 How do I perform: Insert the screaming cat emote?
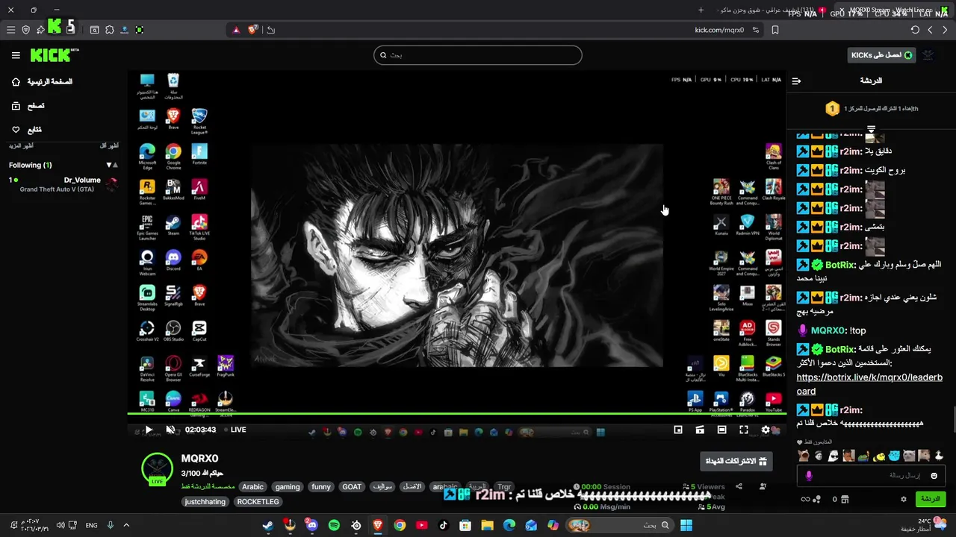click(803, 456)
